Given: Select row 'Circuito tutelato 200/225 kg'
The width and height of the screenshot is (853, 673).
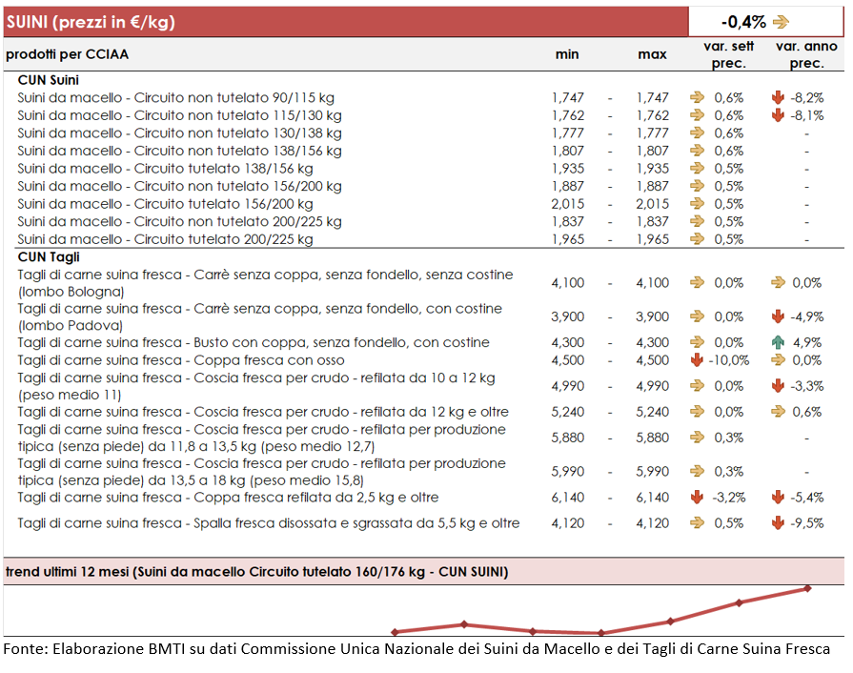Looking at the screenshot, I should pos(424,239).
